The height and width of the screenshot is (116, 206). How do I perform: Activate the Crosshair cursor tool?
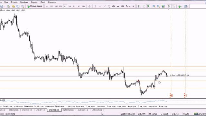[89, 6]
